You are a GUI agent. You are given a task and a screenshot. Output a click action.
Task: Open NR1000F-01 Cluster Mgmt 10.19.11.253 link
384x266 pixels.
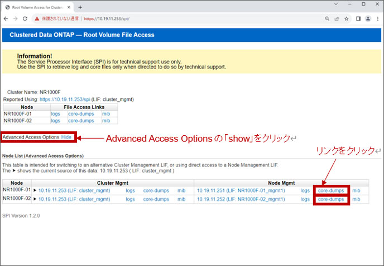tap(74, 190)
